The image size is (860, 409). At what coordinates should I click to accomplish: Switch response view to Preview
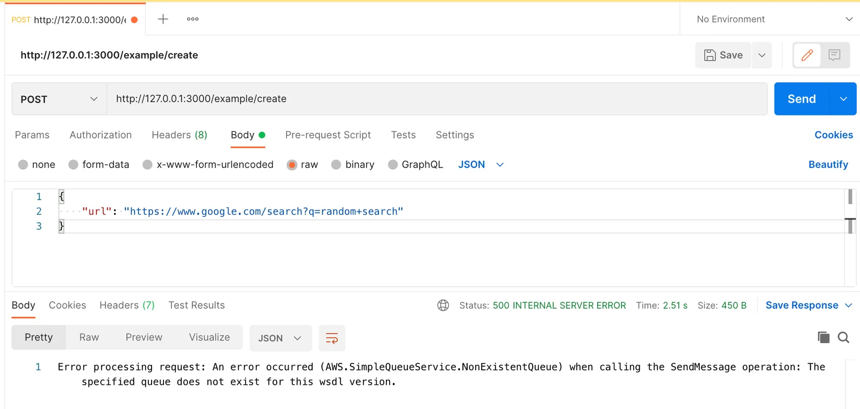[144, 338]
